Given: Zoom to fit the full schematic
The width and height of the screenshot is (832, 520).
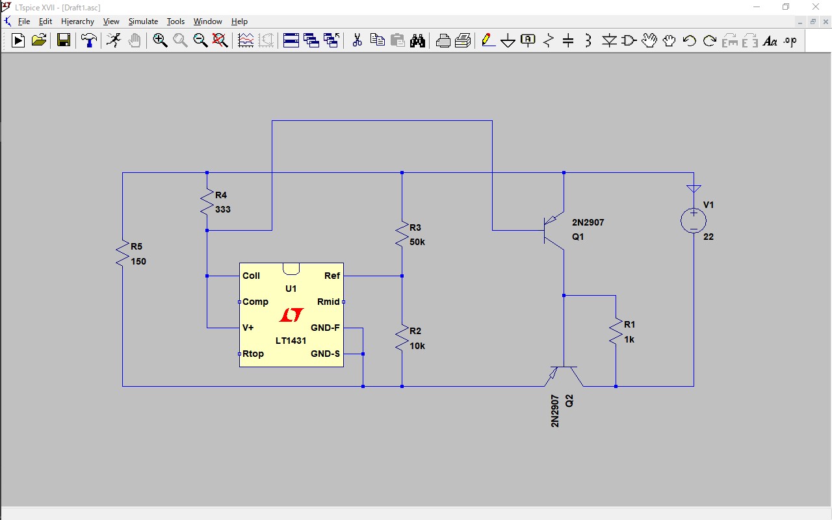Looking at the screenshot, I should pyautogui.click(x=220, y=40).
